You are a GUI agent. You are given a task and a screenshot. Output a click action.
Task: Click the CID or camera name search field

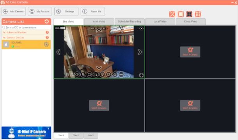point(27,28)
